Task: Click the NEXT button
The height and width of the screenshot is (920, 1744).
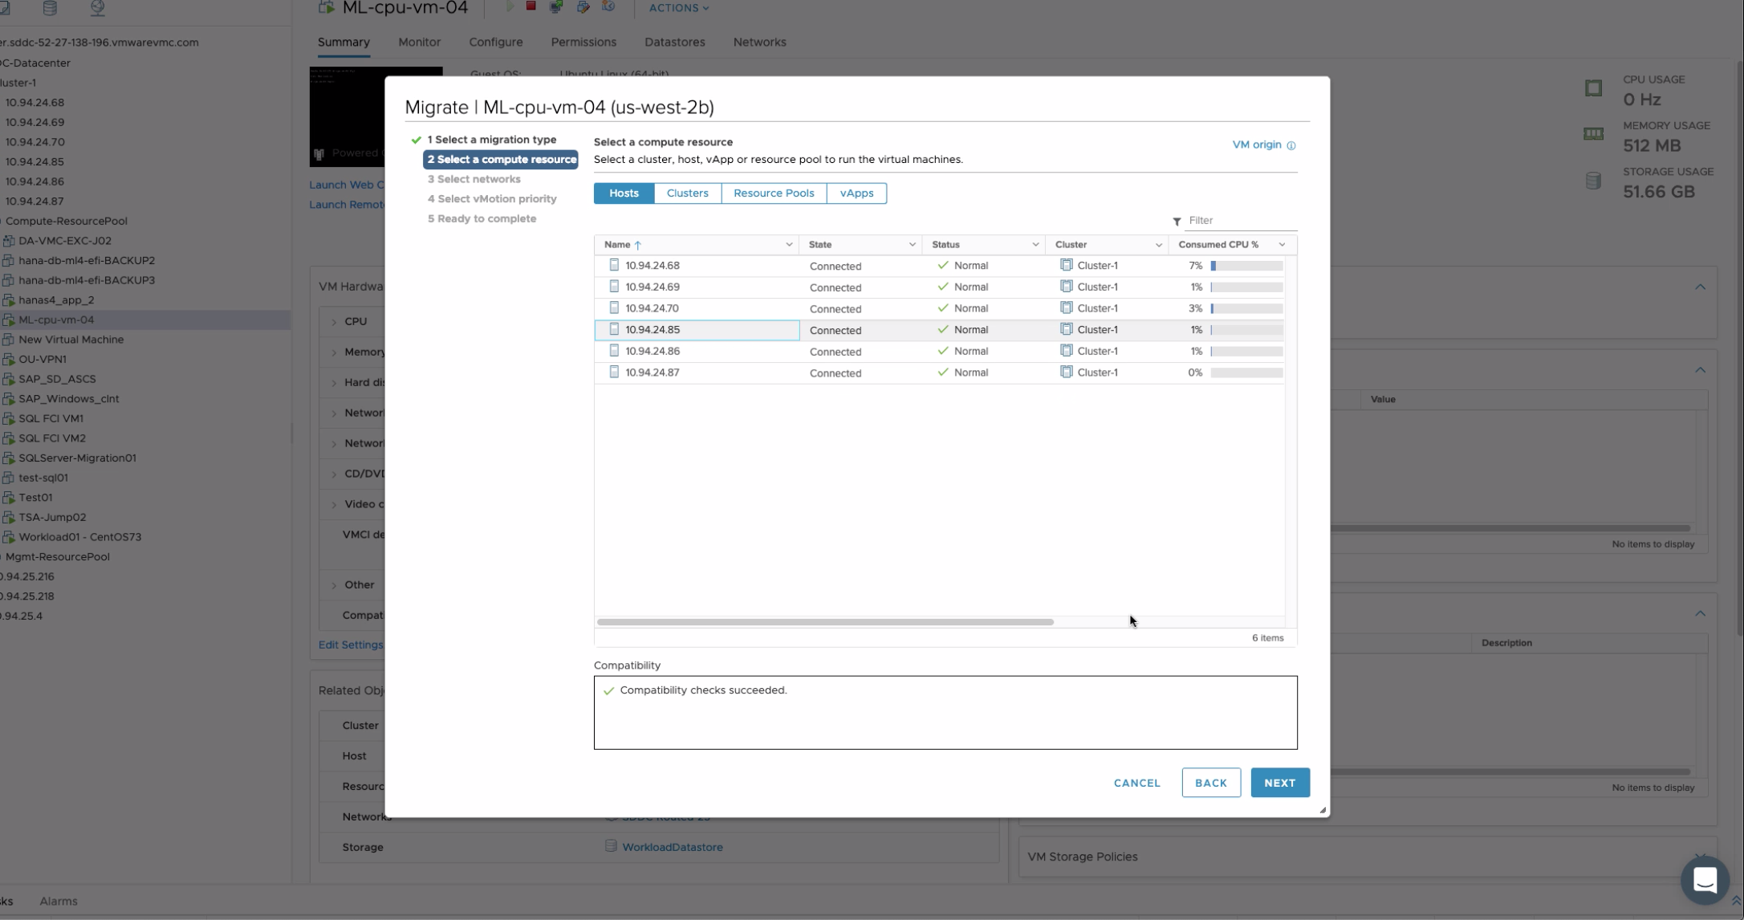Action: tap(1279, 783)
